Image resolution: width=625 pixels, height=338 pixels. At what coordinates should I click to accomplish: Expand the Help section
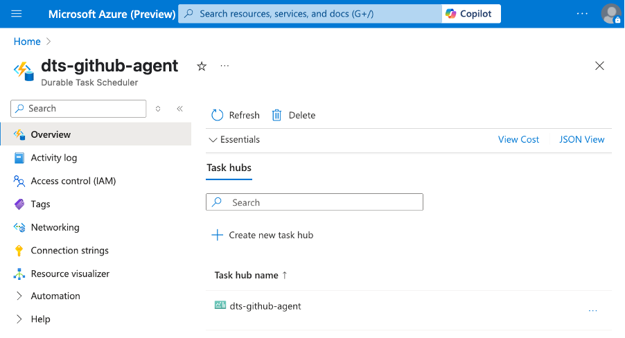tap(96, 319)
